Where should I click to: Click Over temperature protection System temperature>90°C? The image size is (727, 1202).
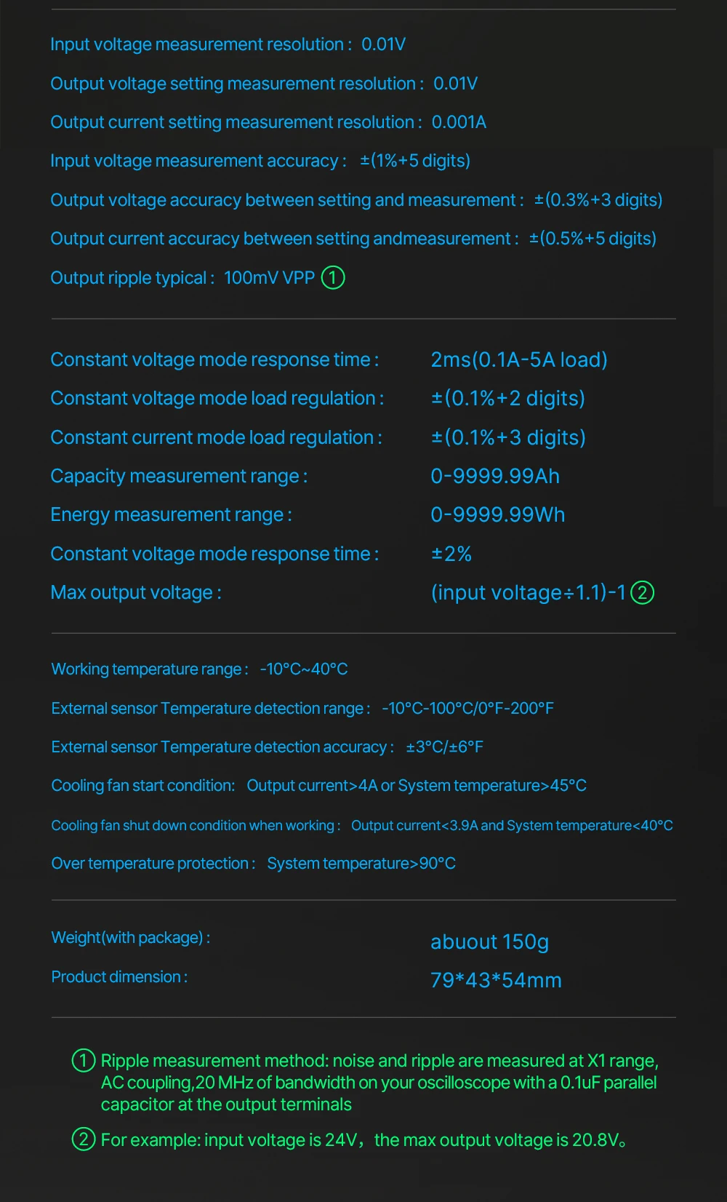[x=253, y=864]
